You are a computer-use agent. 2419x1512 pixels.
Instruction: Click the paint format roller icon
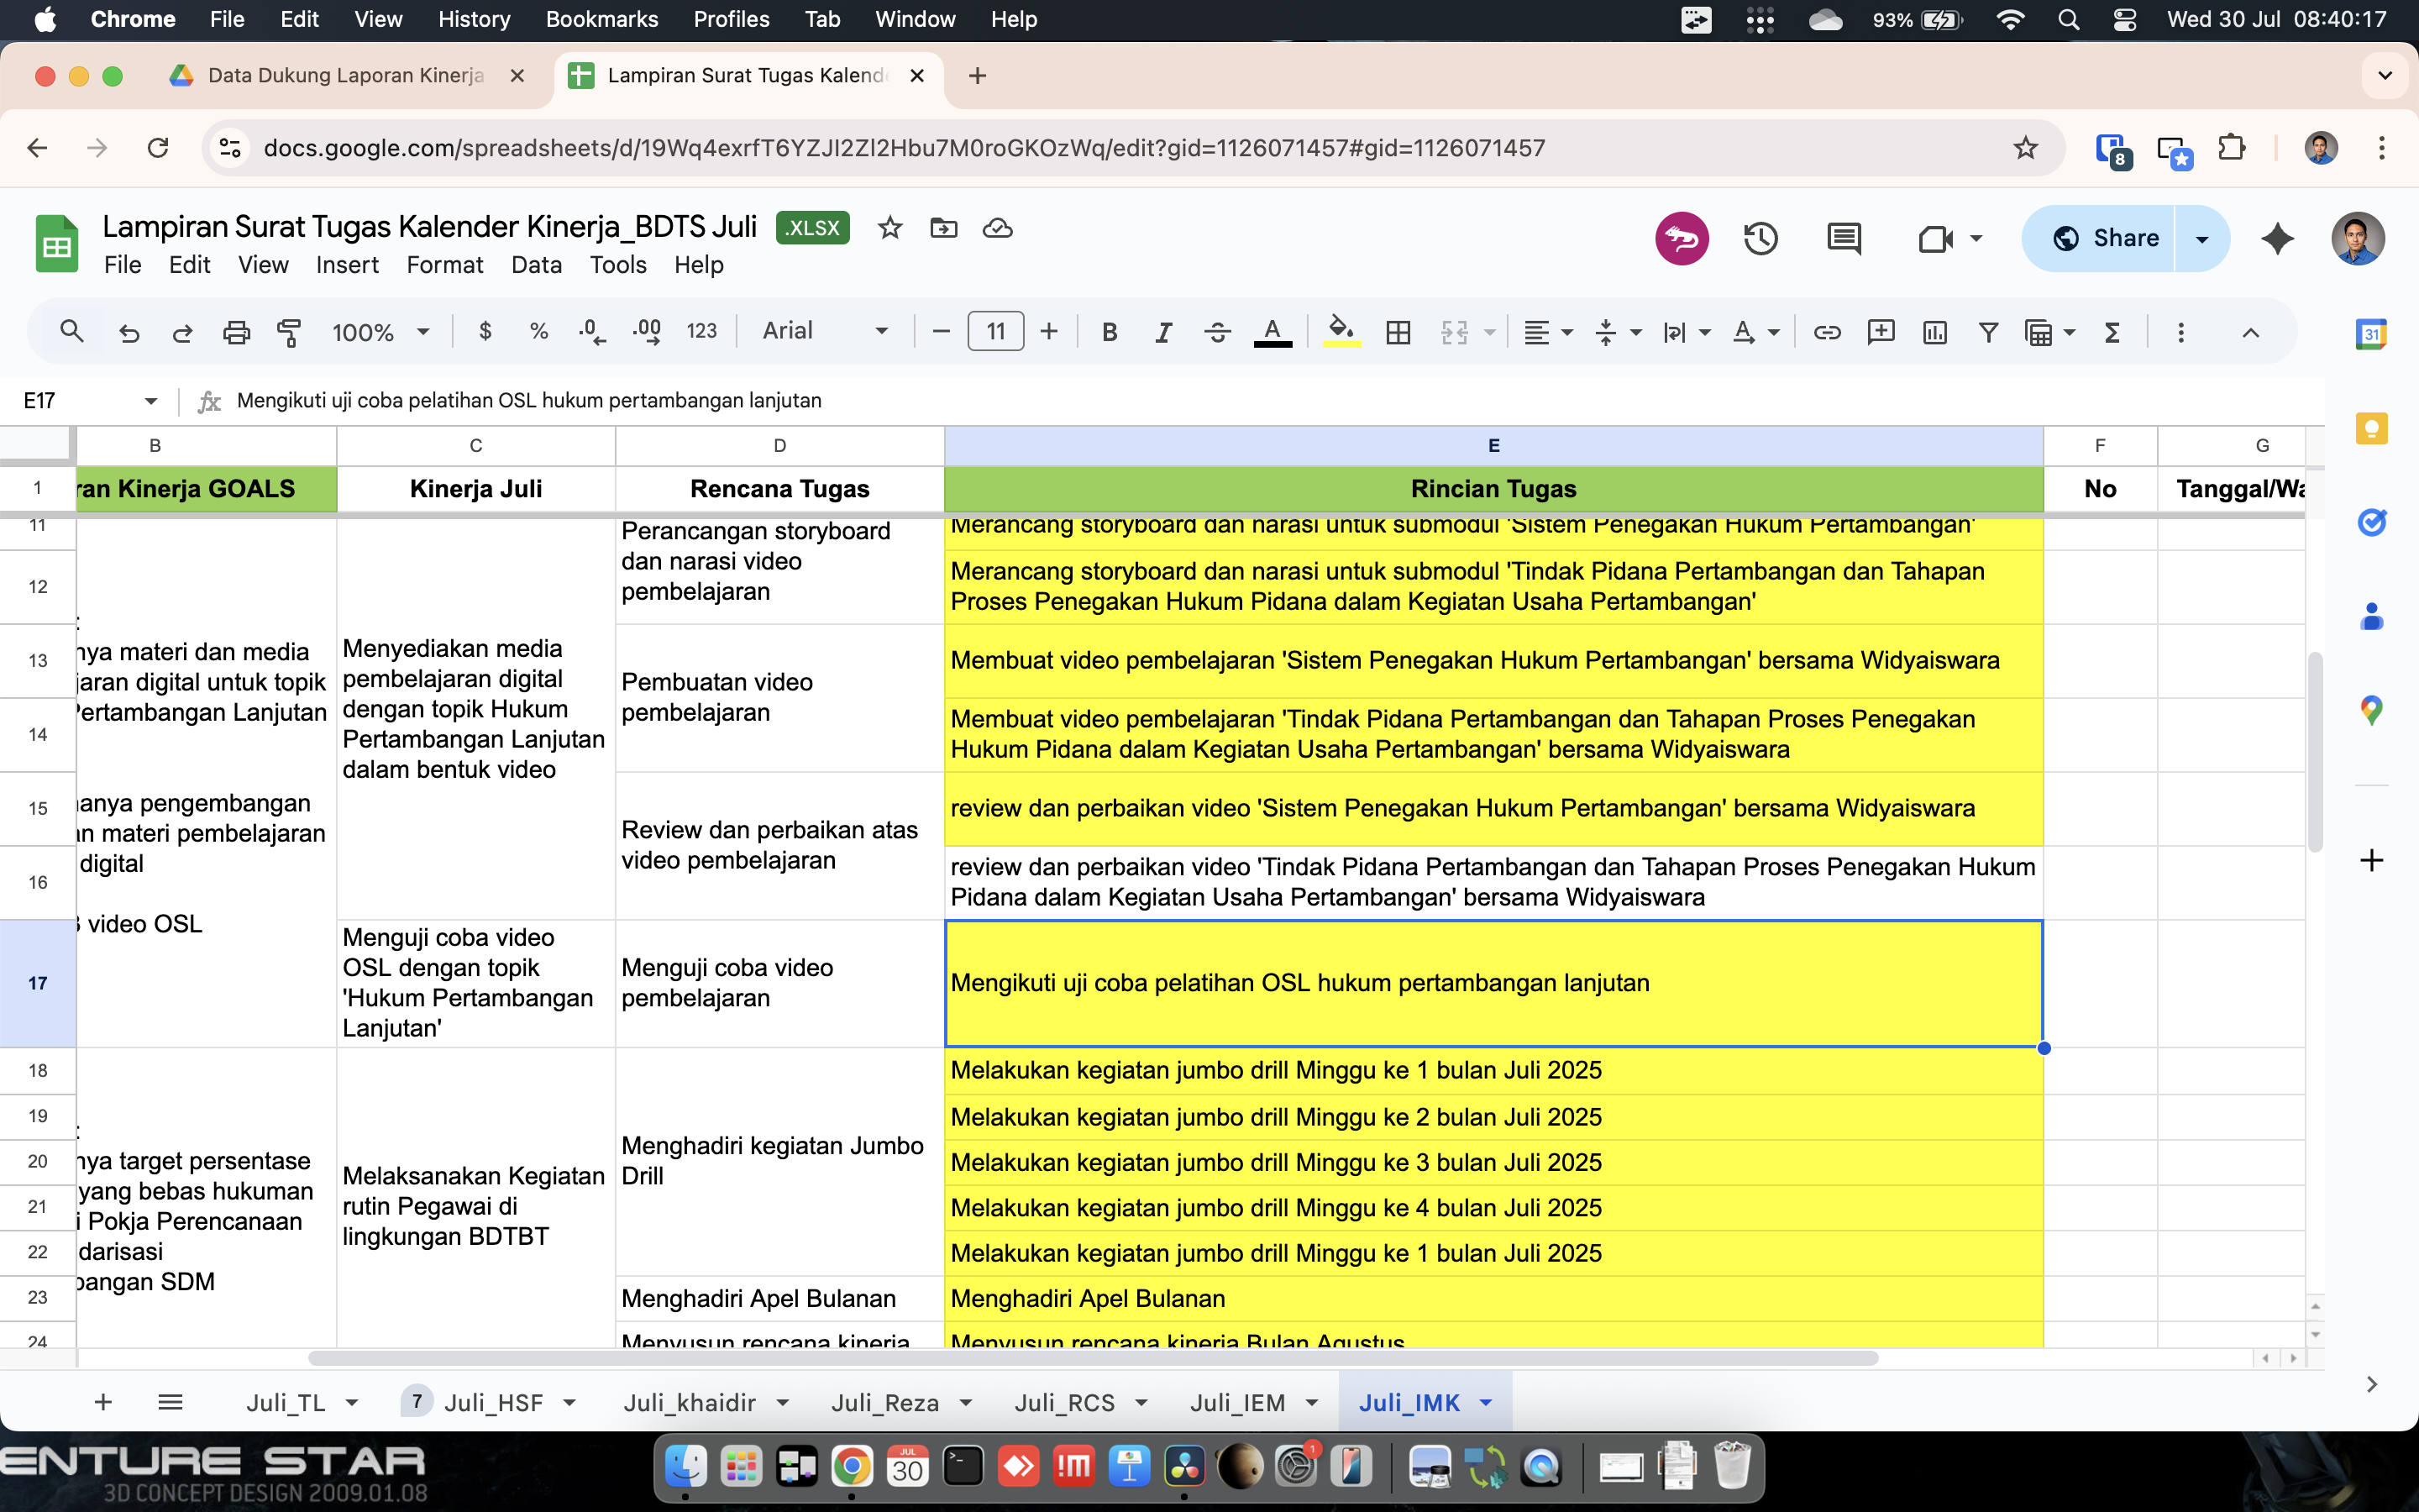289,332
